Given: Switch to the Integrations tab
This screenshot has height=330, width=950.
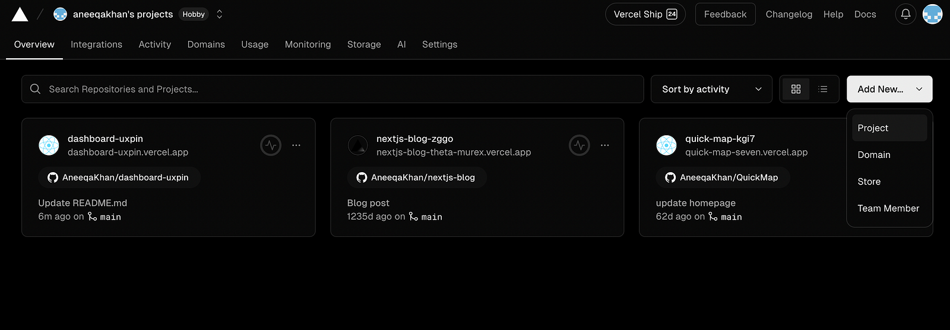Looking at the screenshot, I should pyautogui.click(x=96, y=45).
